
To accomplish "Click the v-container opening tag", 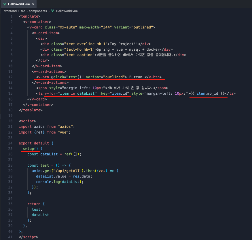I will [37, 22].
